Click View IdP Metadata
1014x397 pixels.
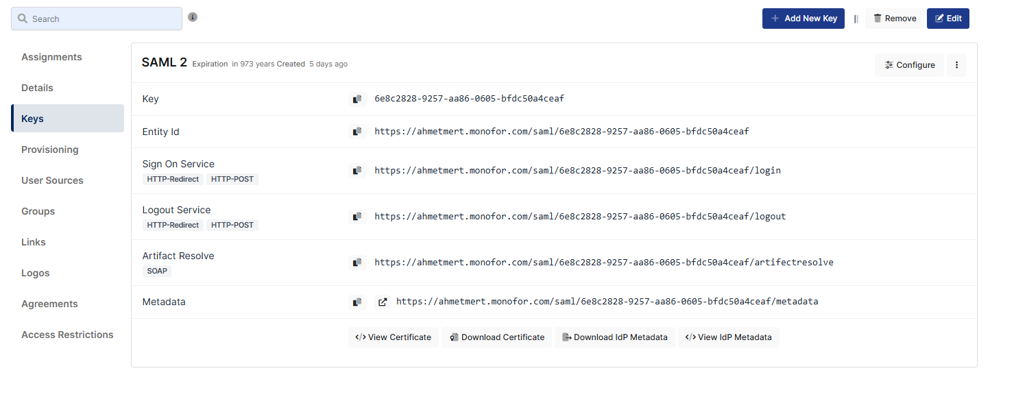coord(729,337)
